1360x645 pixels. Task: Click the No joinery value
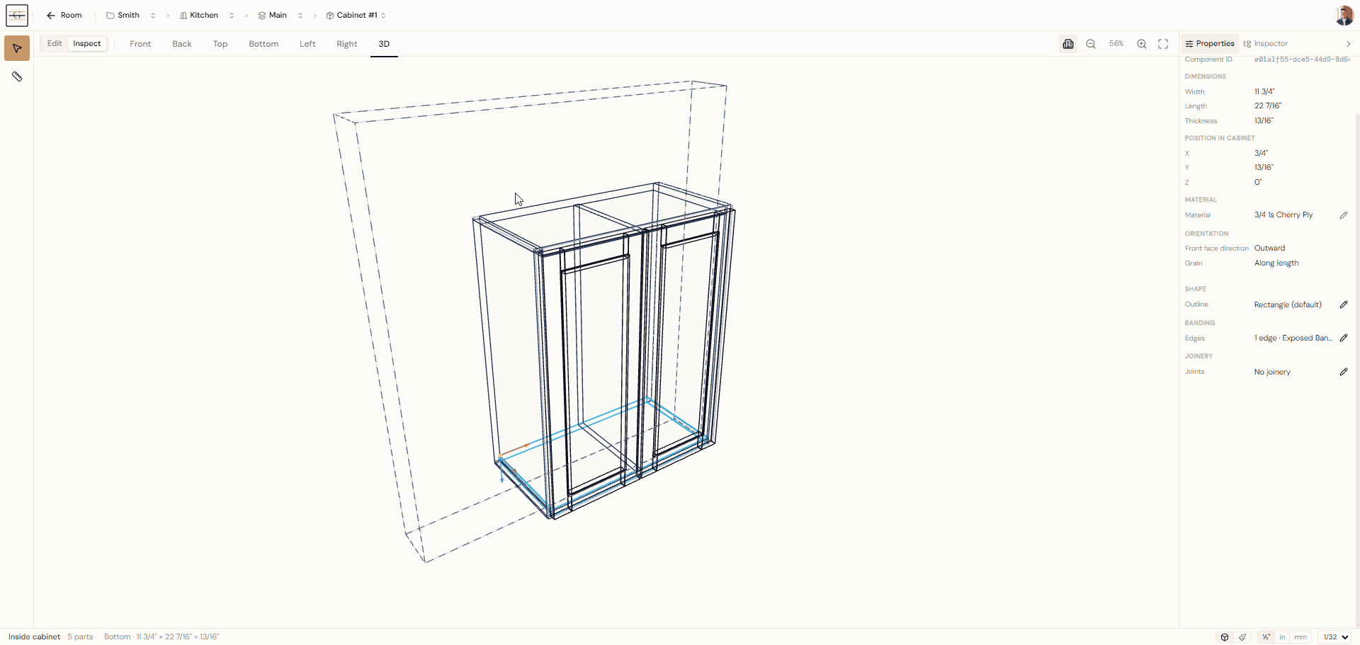1272,372
